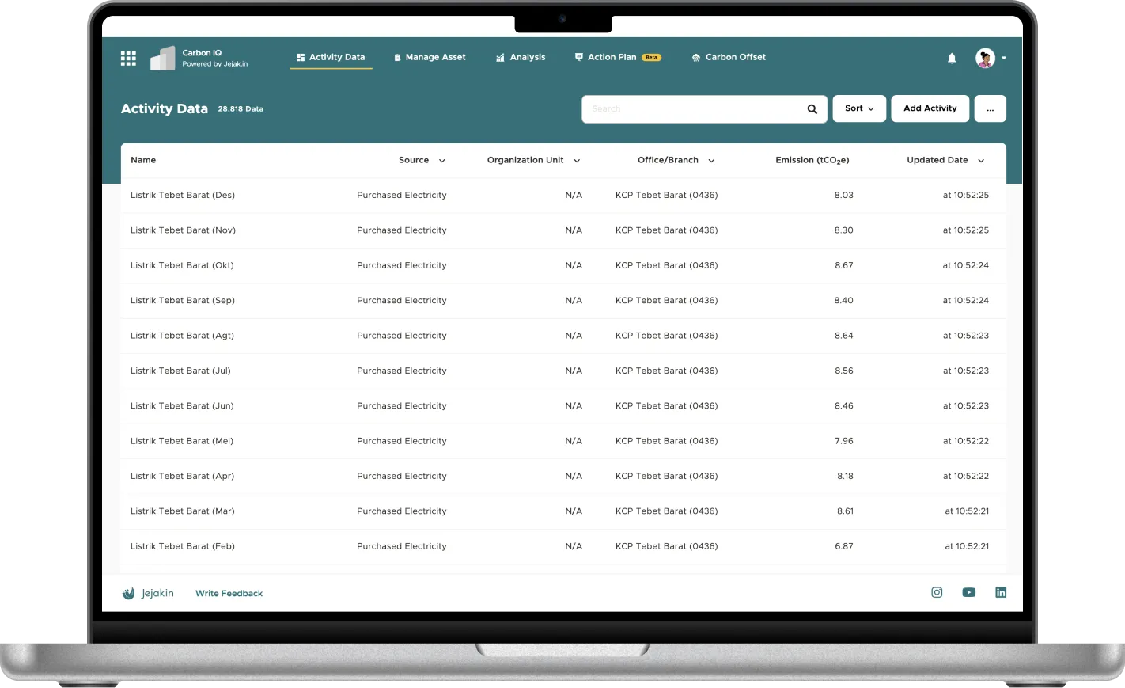This screenshot has height=688, width=1125.
Task: Open the Analysis section
Action: pos(521,57)
